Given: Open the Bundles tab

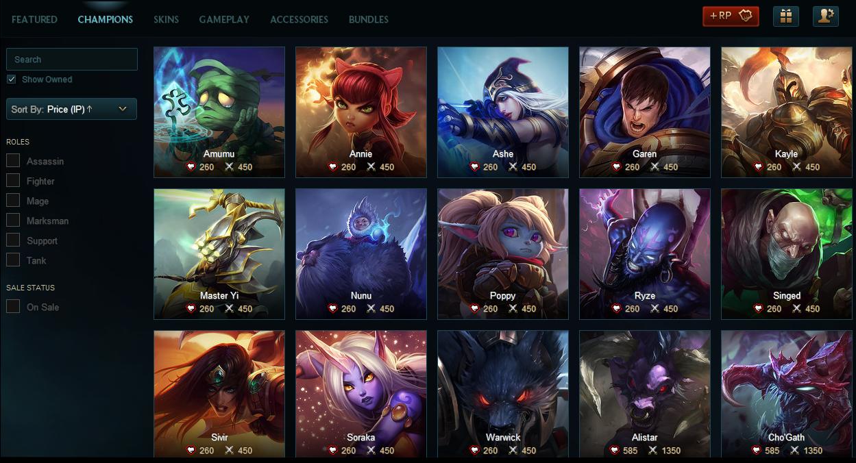Looking at the screenshot, I should pyautogui.click(x=369, y=19).
